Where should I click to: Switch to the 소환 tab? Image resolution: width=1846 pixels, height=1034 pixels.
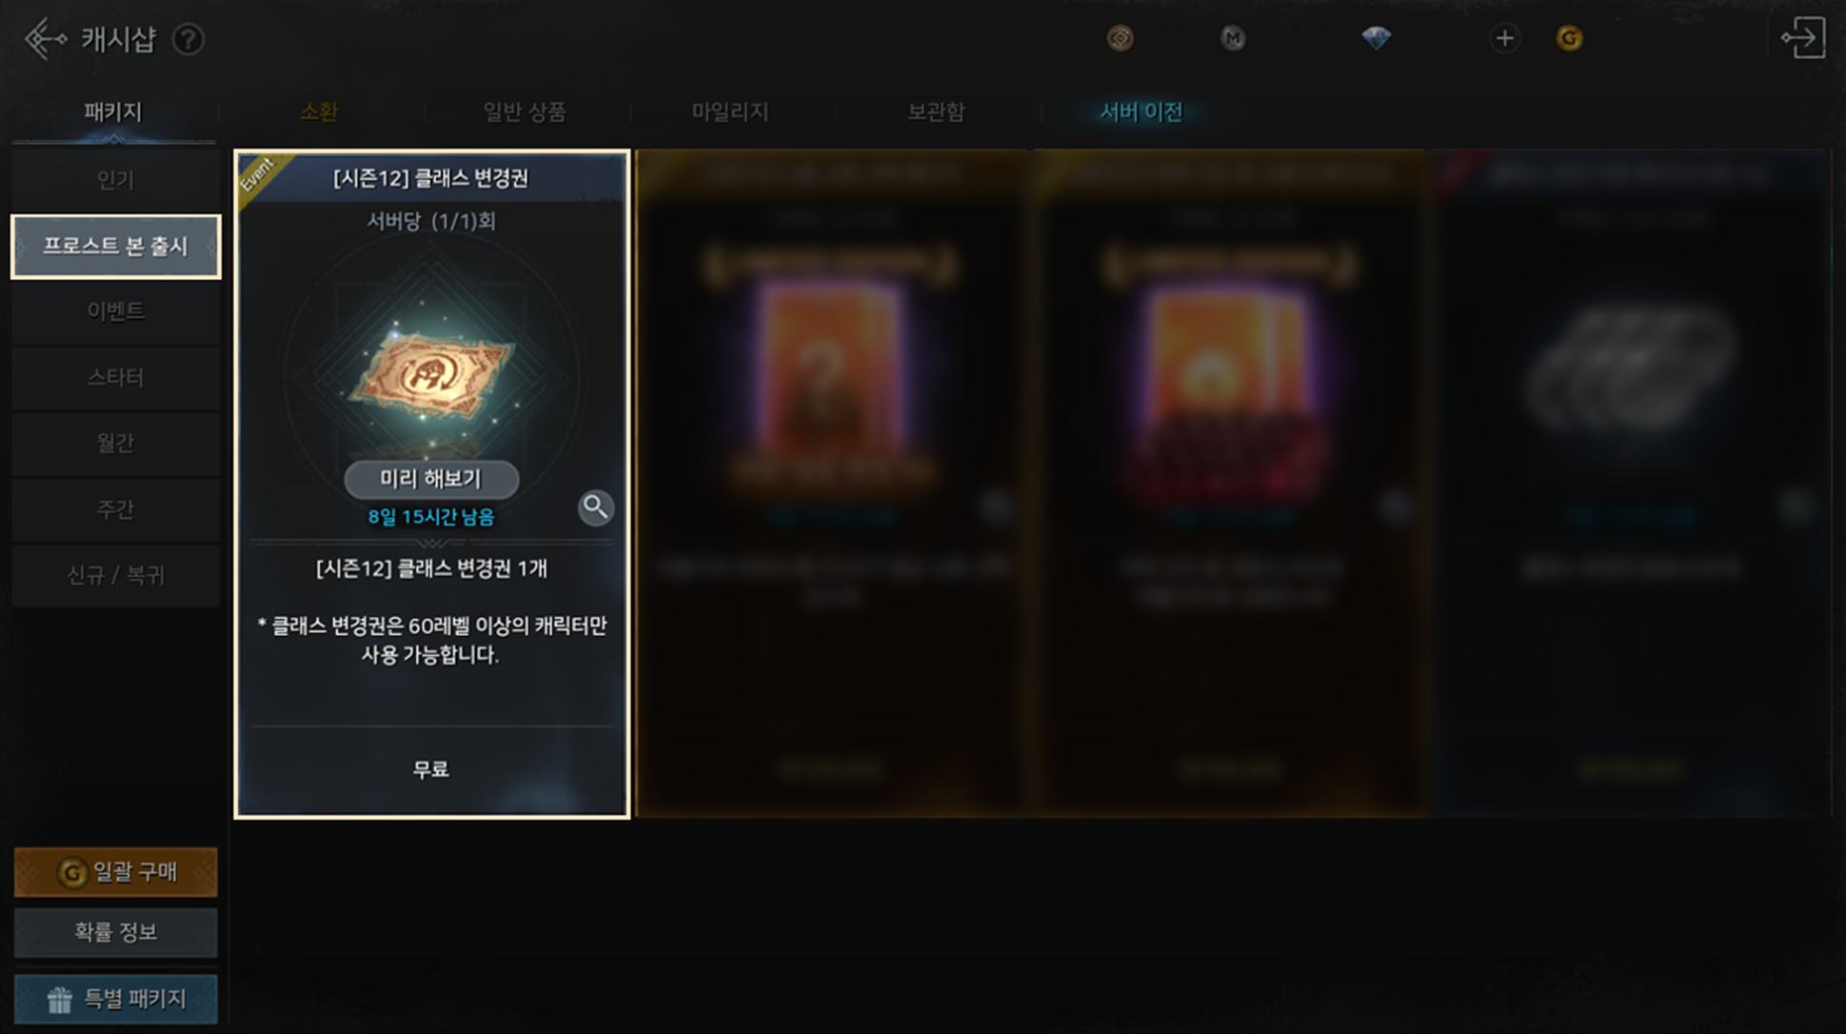click(x=319, y=112)
